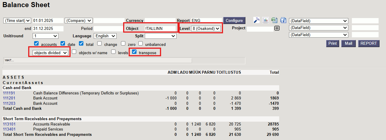Tick the objects w/ name checkbox
The image size is (386, 140).
(74, 52)
